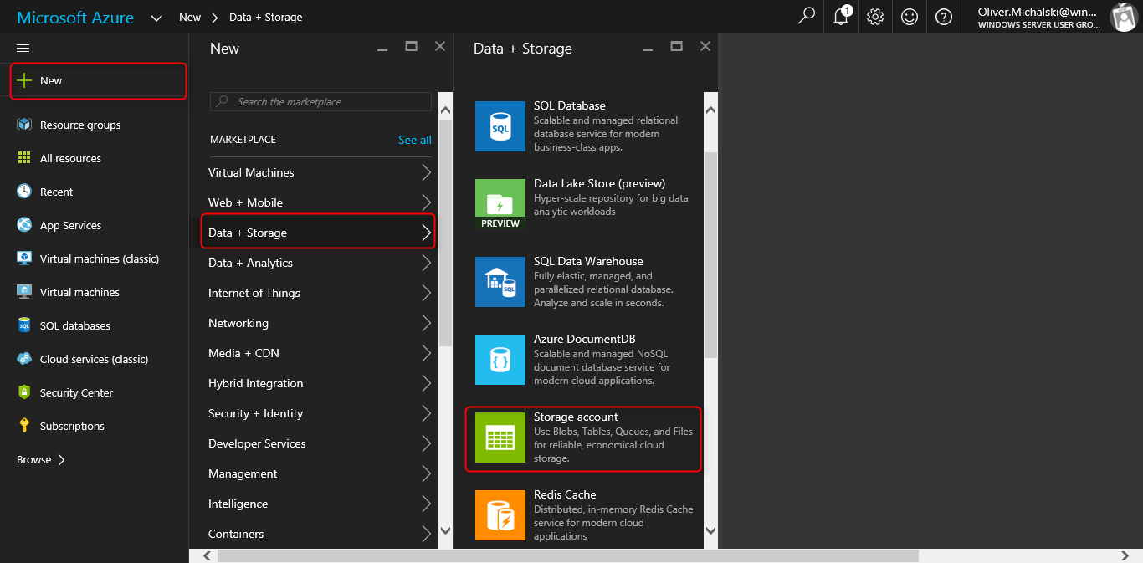Screen dimensions: 1143x563
Task: Open the Developer Services category
Action: pos(319,443)
